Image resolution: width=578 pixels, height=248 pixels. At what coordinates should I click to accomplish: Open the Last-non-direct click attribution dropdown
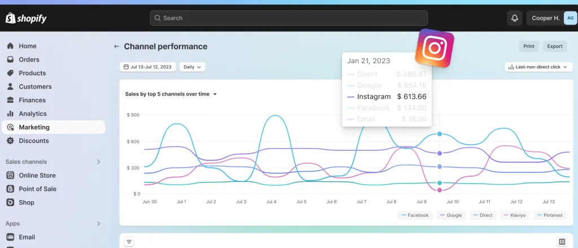tap(538, 67)
